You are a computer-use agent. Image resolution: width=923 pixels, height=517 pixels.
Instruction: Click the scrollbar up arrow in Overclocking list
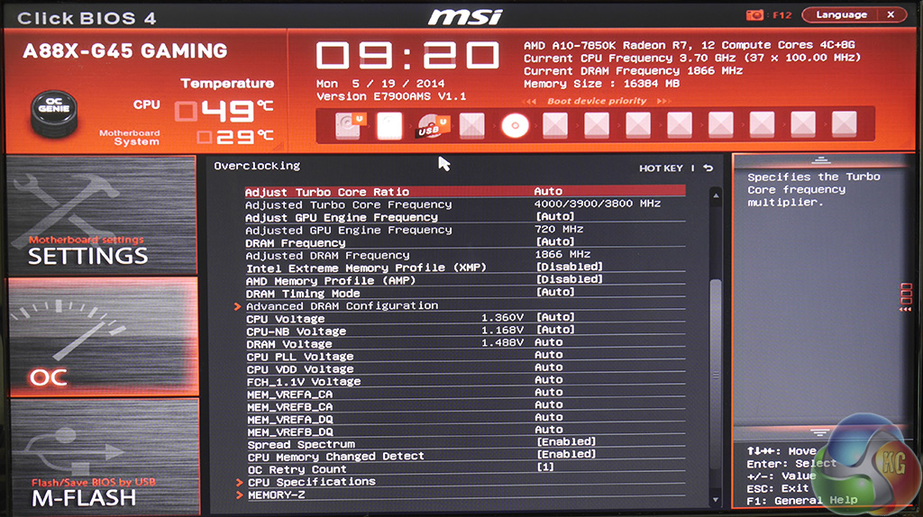716,195
